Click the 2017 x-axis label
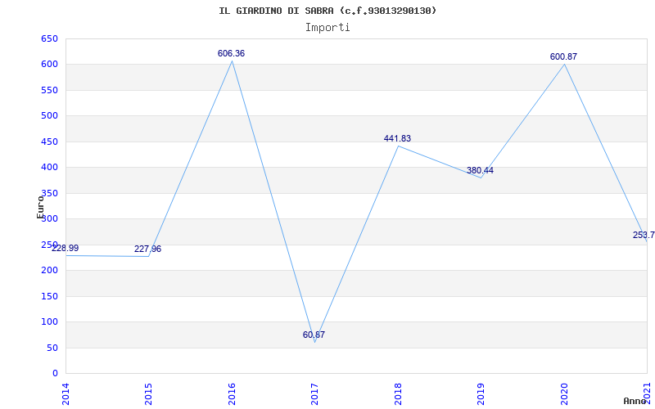 314,394
